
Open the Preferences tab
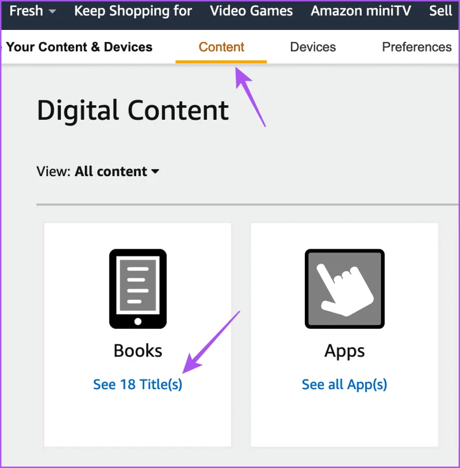[x=417, y=47]
